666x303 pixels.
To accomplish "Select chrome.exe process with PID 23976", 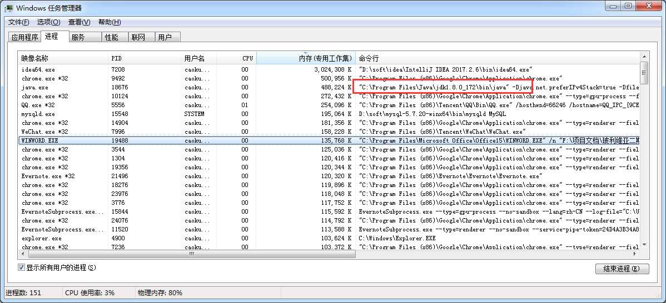I will (329, 194).
